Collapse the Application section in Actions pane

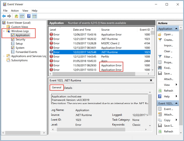[176, 29]
